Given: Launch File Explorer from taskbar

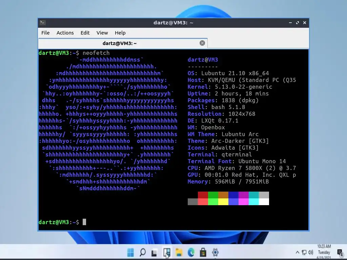Looking at the screenshot, I should coord(179,252).
